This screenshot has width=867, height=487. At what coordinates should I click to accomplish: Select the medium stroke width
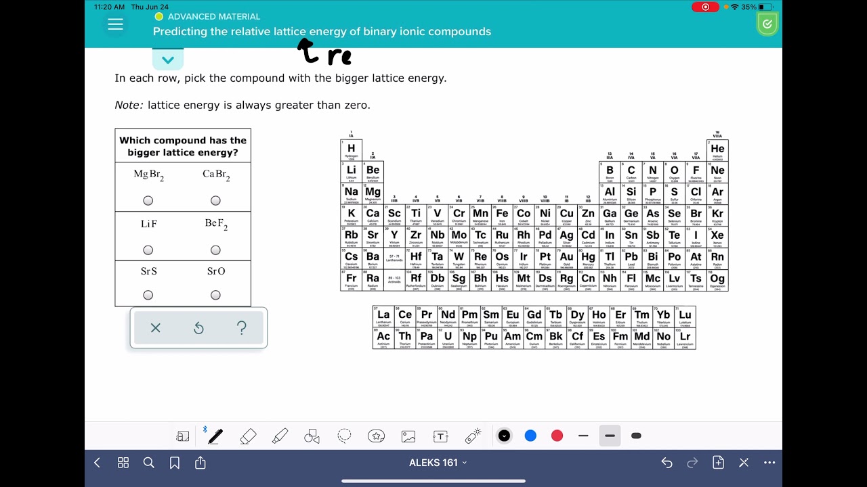pos(610,436)
